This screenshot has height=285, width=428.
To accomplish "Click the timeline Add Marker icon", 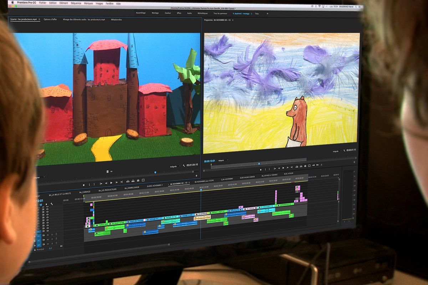I will pyautogui.click(x=46, y=204).
